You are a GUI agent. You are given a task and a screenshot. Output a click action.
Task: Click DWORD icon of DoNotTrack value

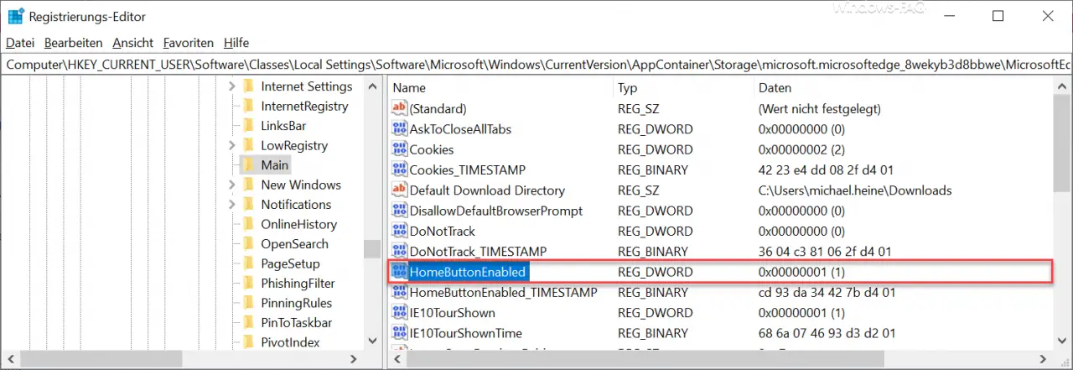click(400, 231)
